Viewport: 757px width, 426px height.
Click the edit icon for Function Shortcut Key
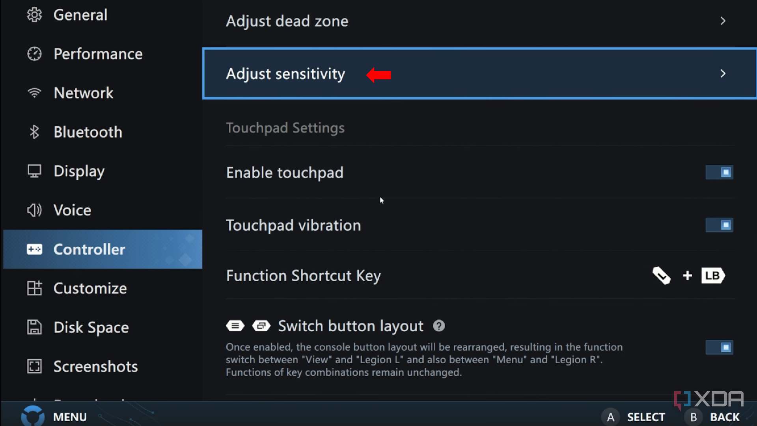[662, 276]
